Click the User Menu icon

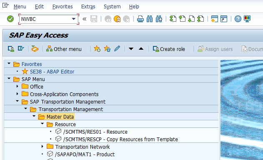[x=11, y=49]
